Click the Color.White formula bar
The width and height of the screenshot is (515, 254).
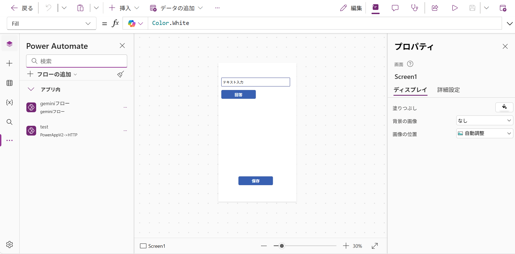325,23
